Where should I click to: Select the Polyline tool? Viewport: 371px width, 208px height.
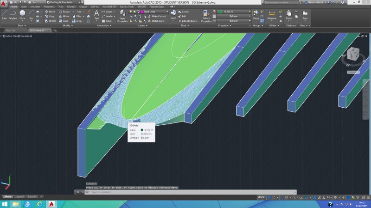coord(13,14)
